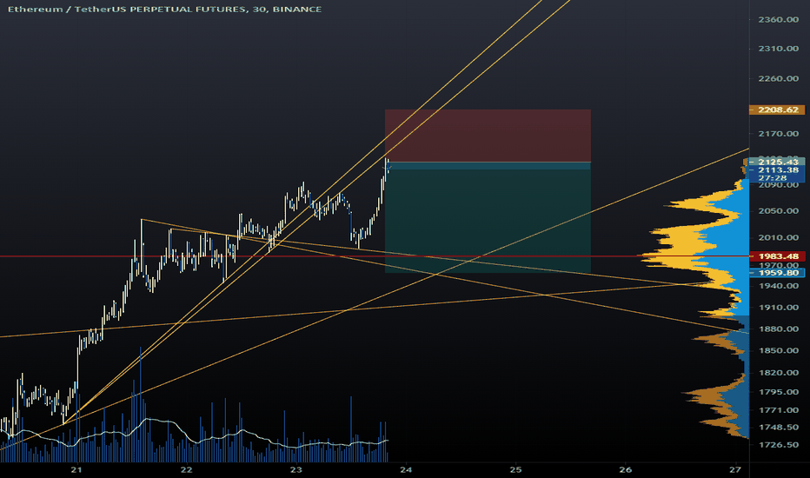Click the 2050.00 price axis value
The width and height of the screenshot is (810, 478).
tap(779, 211)
